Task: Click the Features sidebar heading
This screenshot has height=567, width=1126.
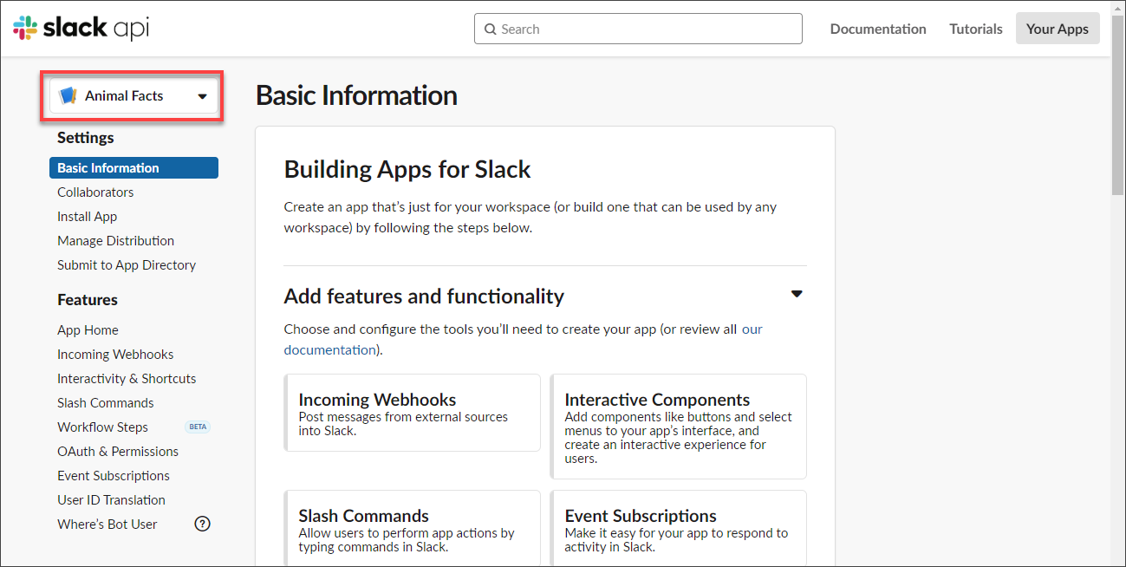Action: click(88, 300)
